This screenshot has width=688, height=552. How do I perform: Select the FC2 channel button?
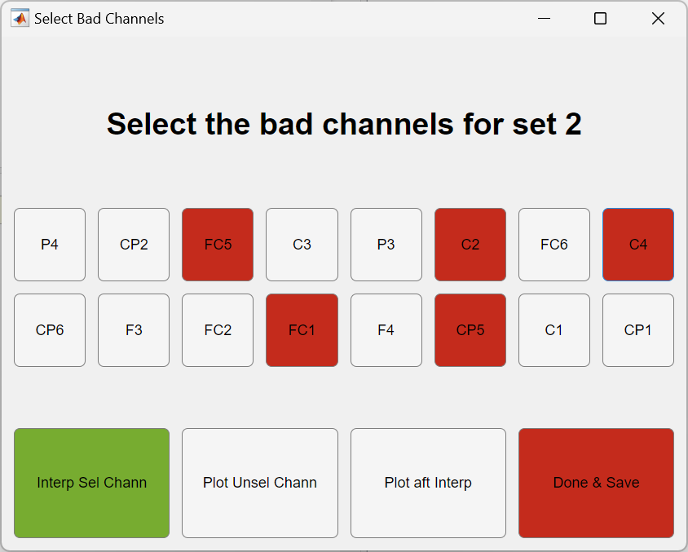click(x=218, y=330)
